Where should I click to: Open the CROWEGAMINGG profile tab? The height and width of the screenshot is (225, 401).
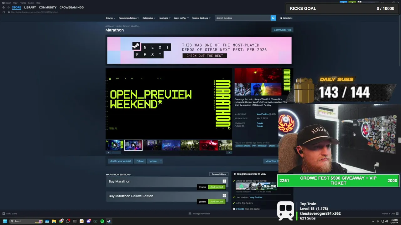(71, 7)
